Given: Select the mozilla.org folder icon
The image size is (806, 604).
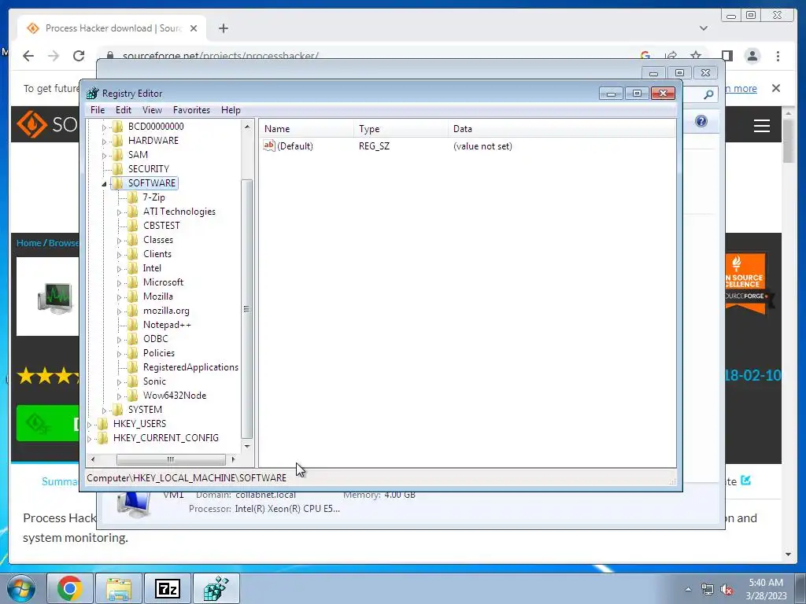Looking at the screenshot, I should tap(132, 311).
